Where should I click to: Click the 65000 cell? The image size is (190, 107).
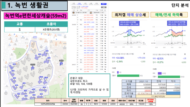coord(144,87)
